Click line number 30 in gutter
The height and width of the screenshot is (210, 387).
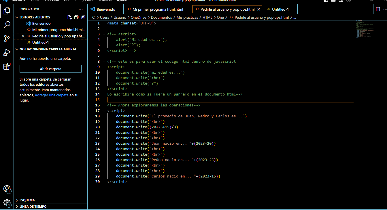tap(97, 182)
